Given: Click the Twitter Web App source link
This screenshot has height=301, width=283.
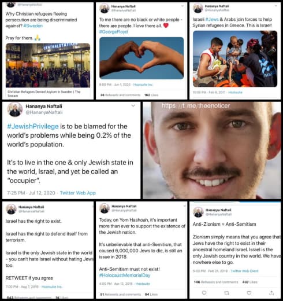Looking at the screenshot, I should point(78,193).
